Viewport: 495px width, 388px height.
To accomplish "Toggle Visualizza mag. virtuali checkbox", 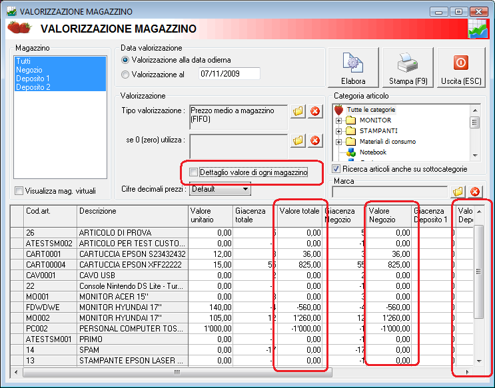I will (19, 191).
